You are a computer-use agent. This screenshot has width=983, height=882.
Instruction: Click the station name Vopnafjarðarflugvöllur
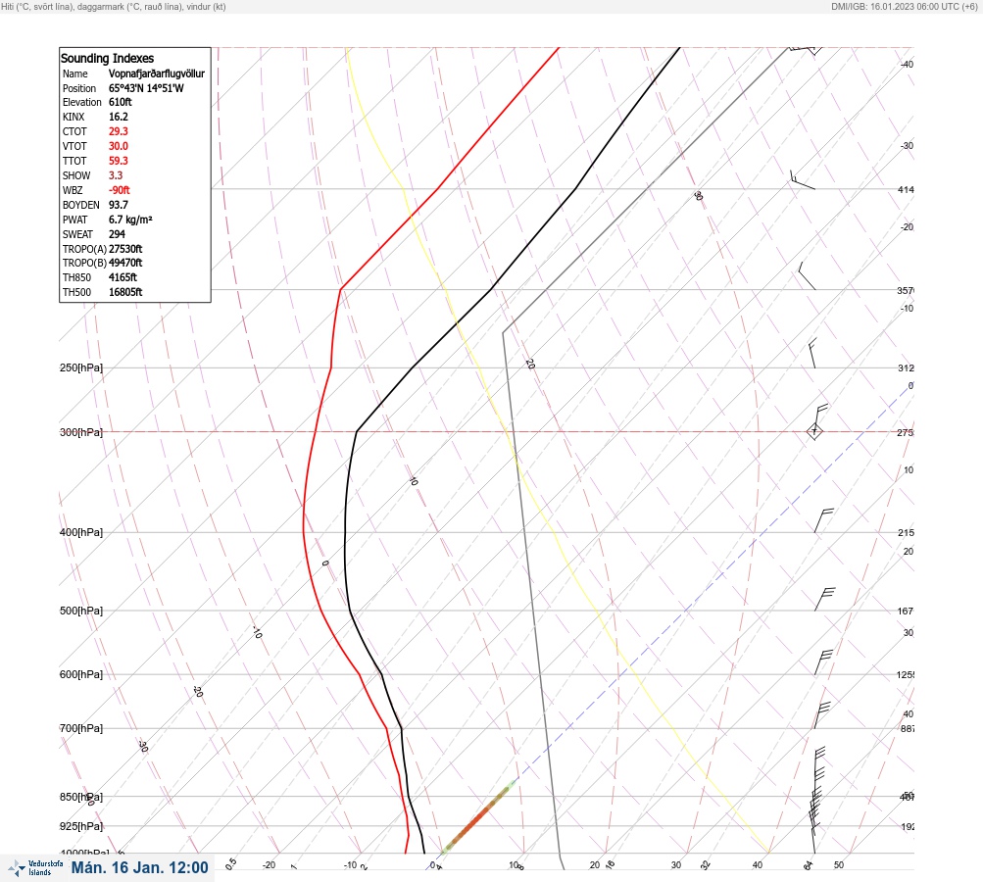click(x=157, y=73)
